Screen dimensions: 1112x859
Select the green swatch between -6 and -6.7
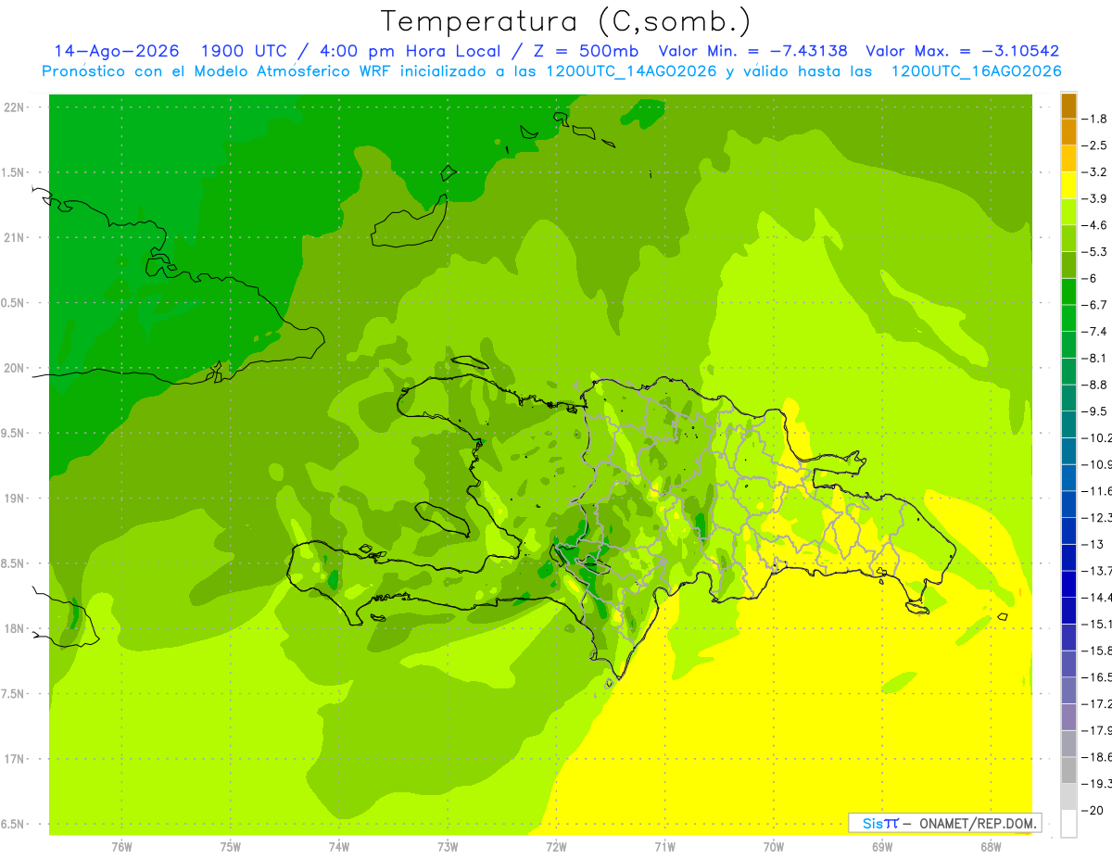pos(1068,291)
